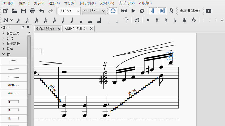The image size is (225, 126).
Task: Create a new score via toolbar icon
Action: coord(5,11)
